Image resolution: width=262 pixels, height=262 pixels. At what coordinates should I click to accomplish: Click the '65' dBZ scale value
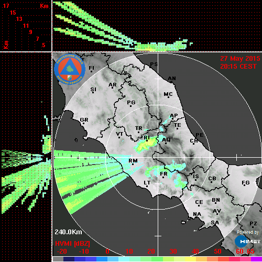[250, 252]
